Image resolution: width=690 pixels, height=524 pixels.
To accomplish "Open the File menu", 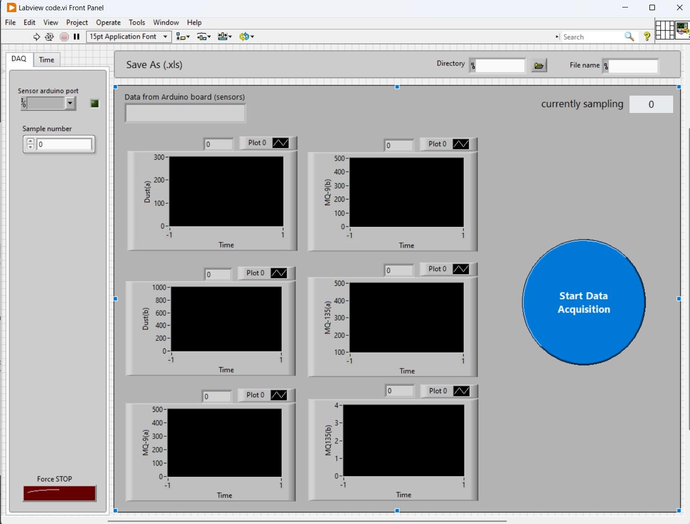I will 10,22.
